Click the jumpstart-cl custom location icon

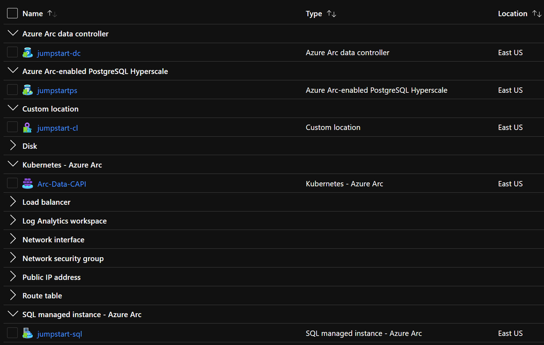[x=27, y=128]
